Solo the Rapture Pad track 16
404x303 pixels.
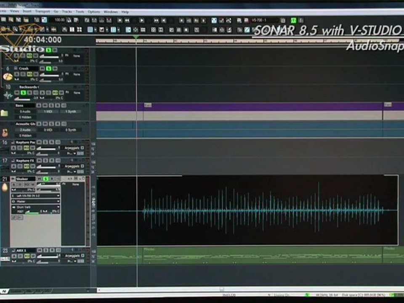pyautogui.click(x=45, y=142)
